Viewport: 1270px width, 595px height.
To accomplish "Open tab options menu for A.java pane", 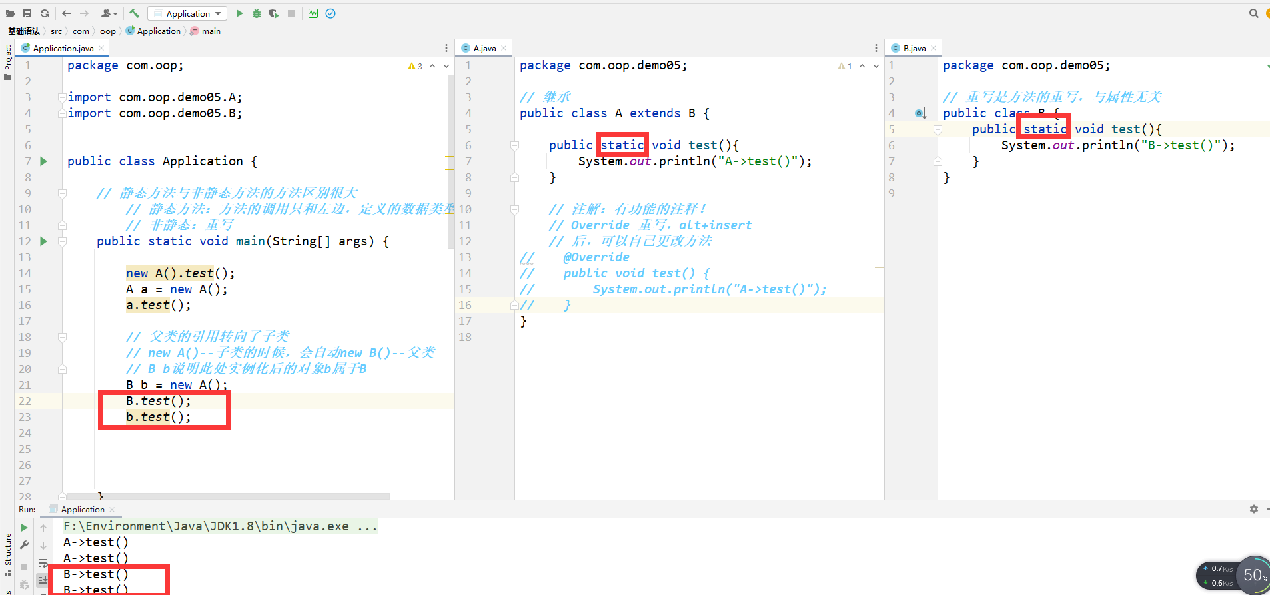I will pyautogui.click(x=876, y=48).
